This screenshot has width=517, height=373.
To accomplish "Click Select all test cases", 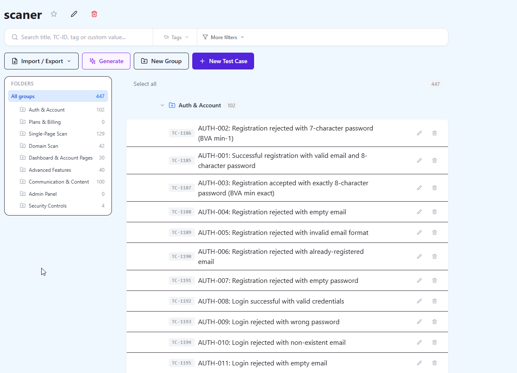I will [145, 84].
